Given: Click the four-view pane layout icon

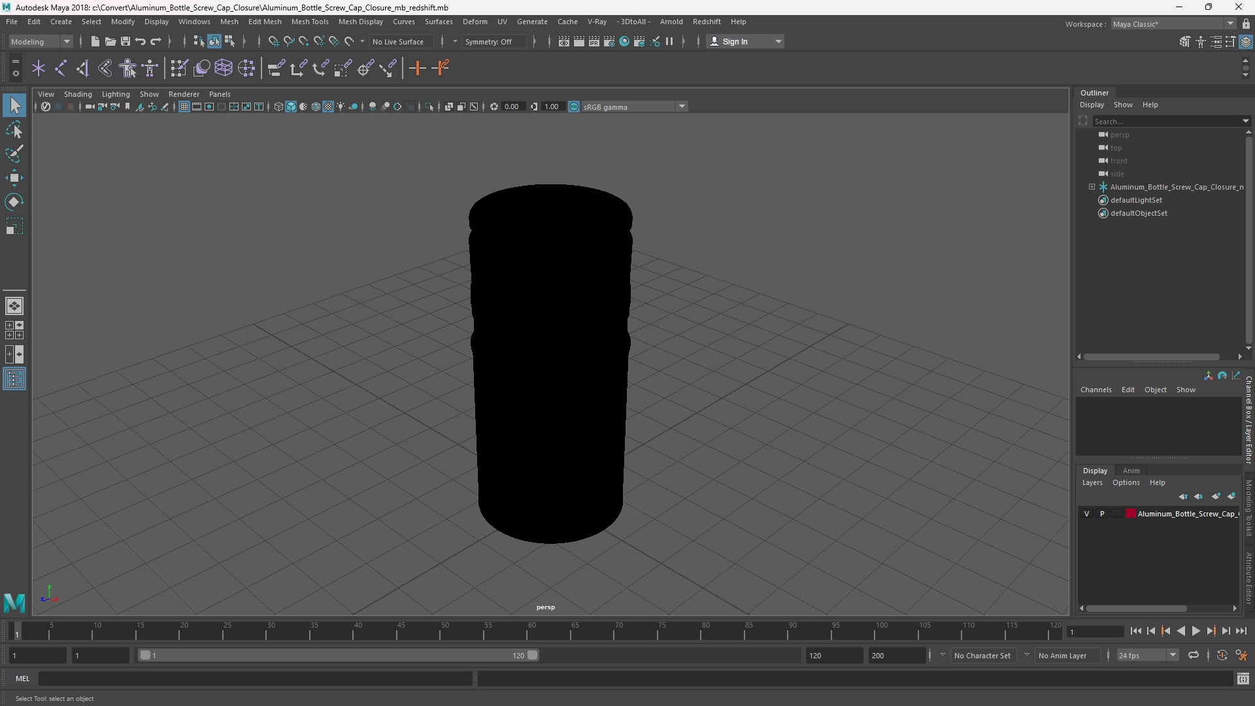Looking at the screenshot, I should (14, 330).
